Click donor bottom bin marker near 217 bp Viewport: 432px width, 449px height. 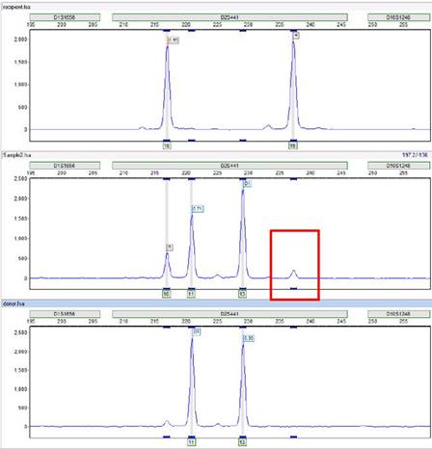coord(167,436)
